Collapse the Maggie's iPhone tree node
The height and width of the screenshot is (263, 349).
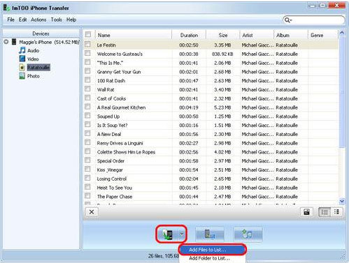pyautogui.click(x=6, y=42)
